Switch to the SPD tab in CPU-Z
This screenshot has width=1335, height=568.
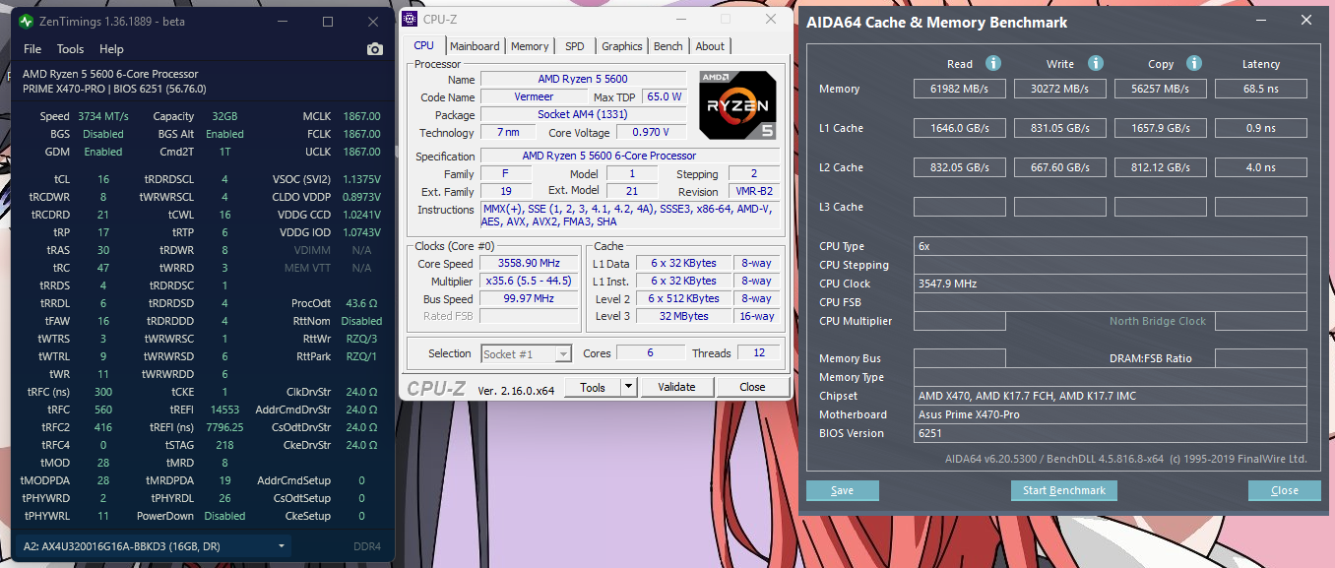574,46
